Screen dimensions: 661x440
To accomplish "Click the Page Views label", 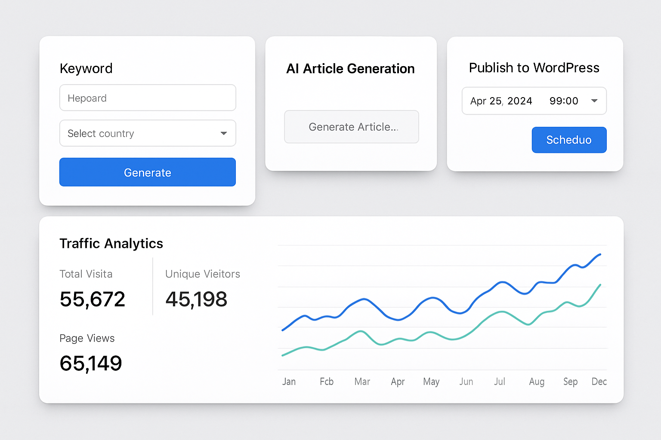I will [x=87, y=339].
